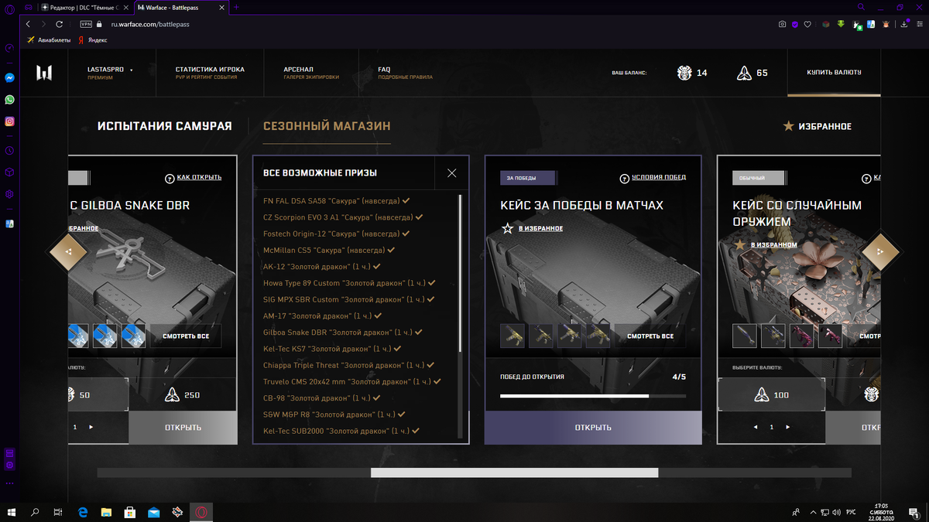Click the star icon next to Избранное
929x522 pixels.
pos(788,126)
